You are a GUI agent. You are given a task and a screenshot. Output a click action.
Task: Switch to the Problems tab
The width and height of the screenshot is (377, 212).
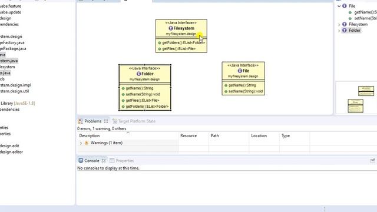point(93,121)
